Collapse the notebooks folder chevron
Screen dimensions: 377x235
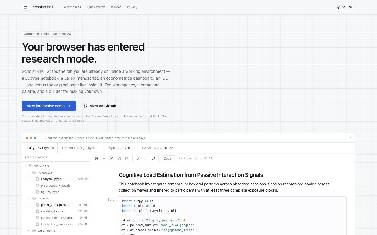coord(29,172)
